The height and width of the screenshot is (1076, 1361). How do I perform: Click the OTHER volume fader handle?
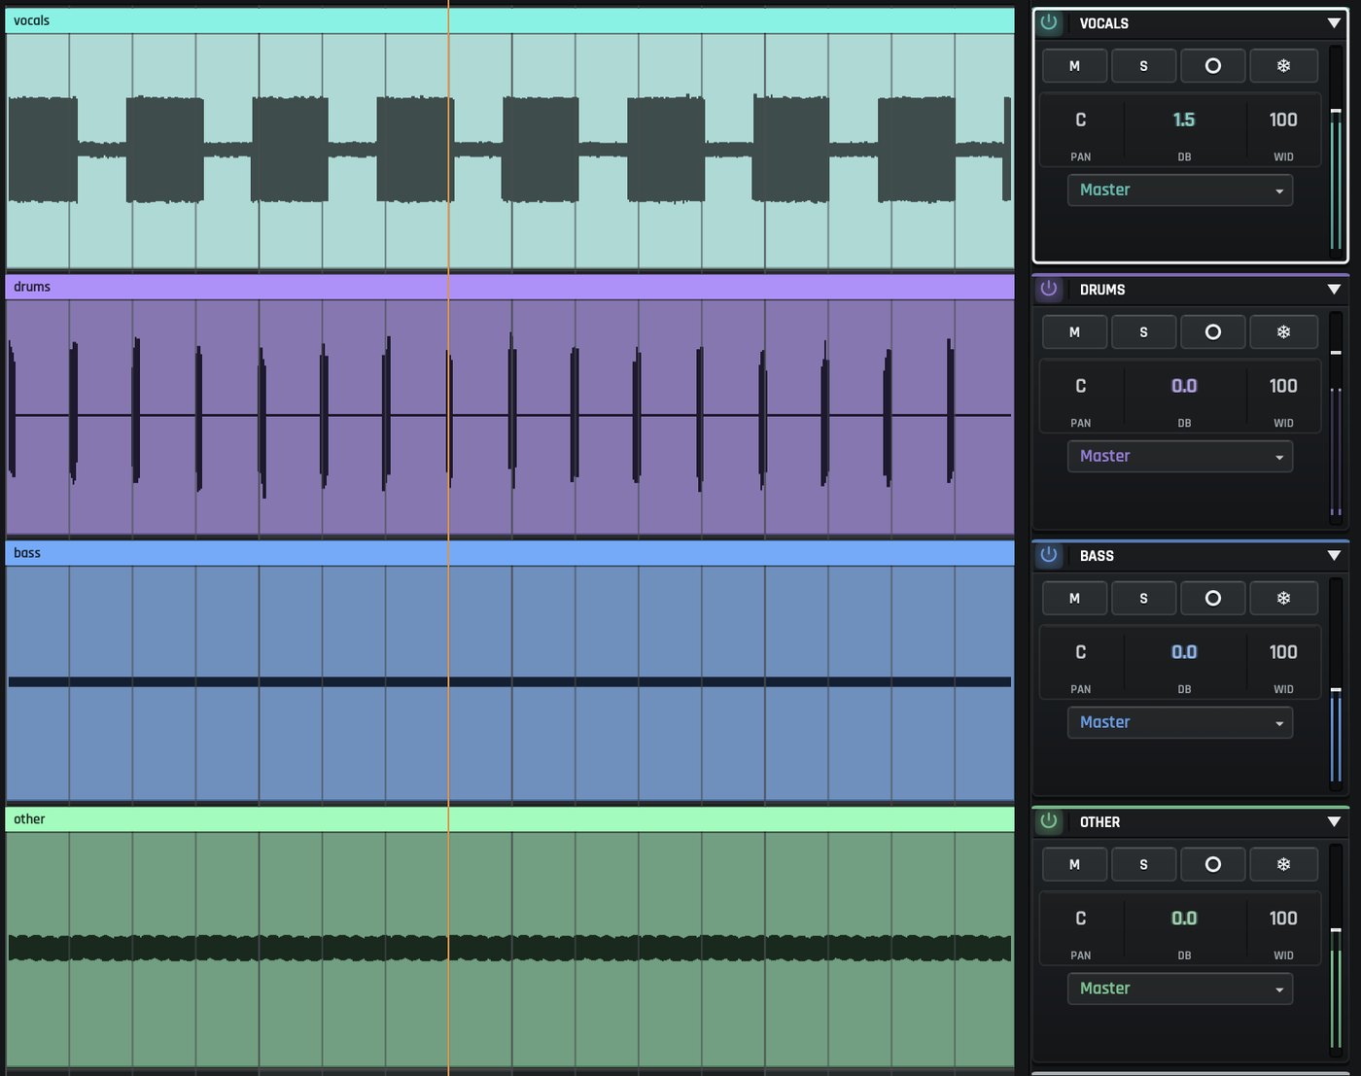[1336, 930]
